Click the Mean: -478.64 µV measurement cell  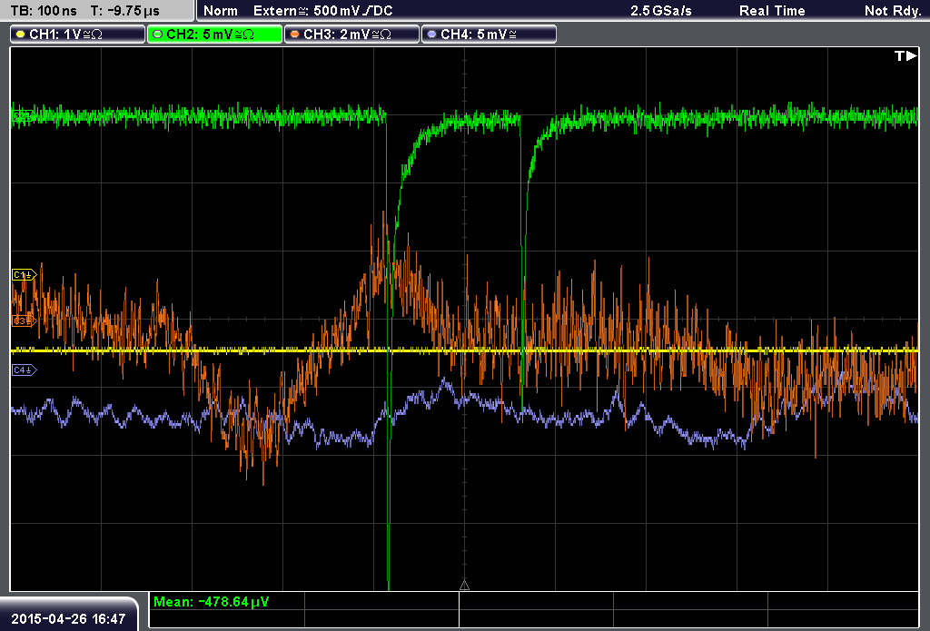coord(226,601)
